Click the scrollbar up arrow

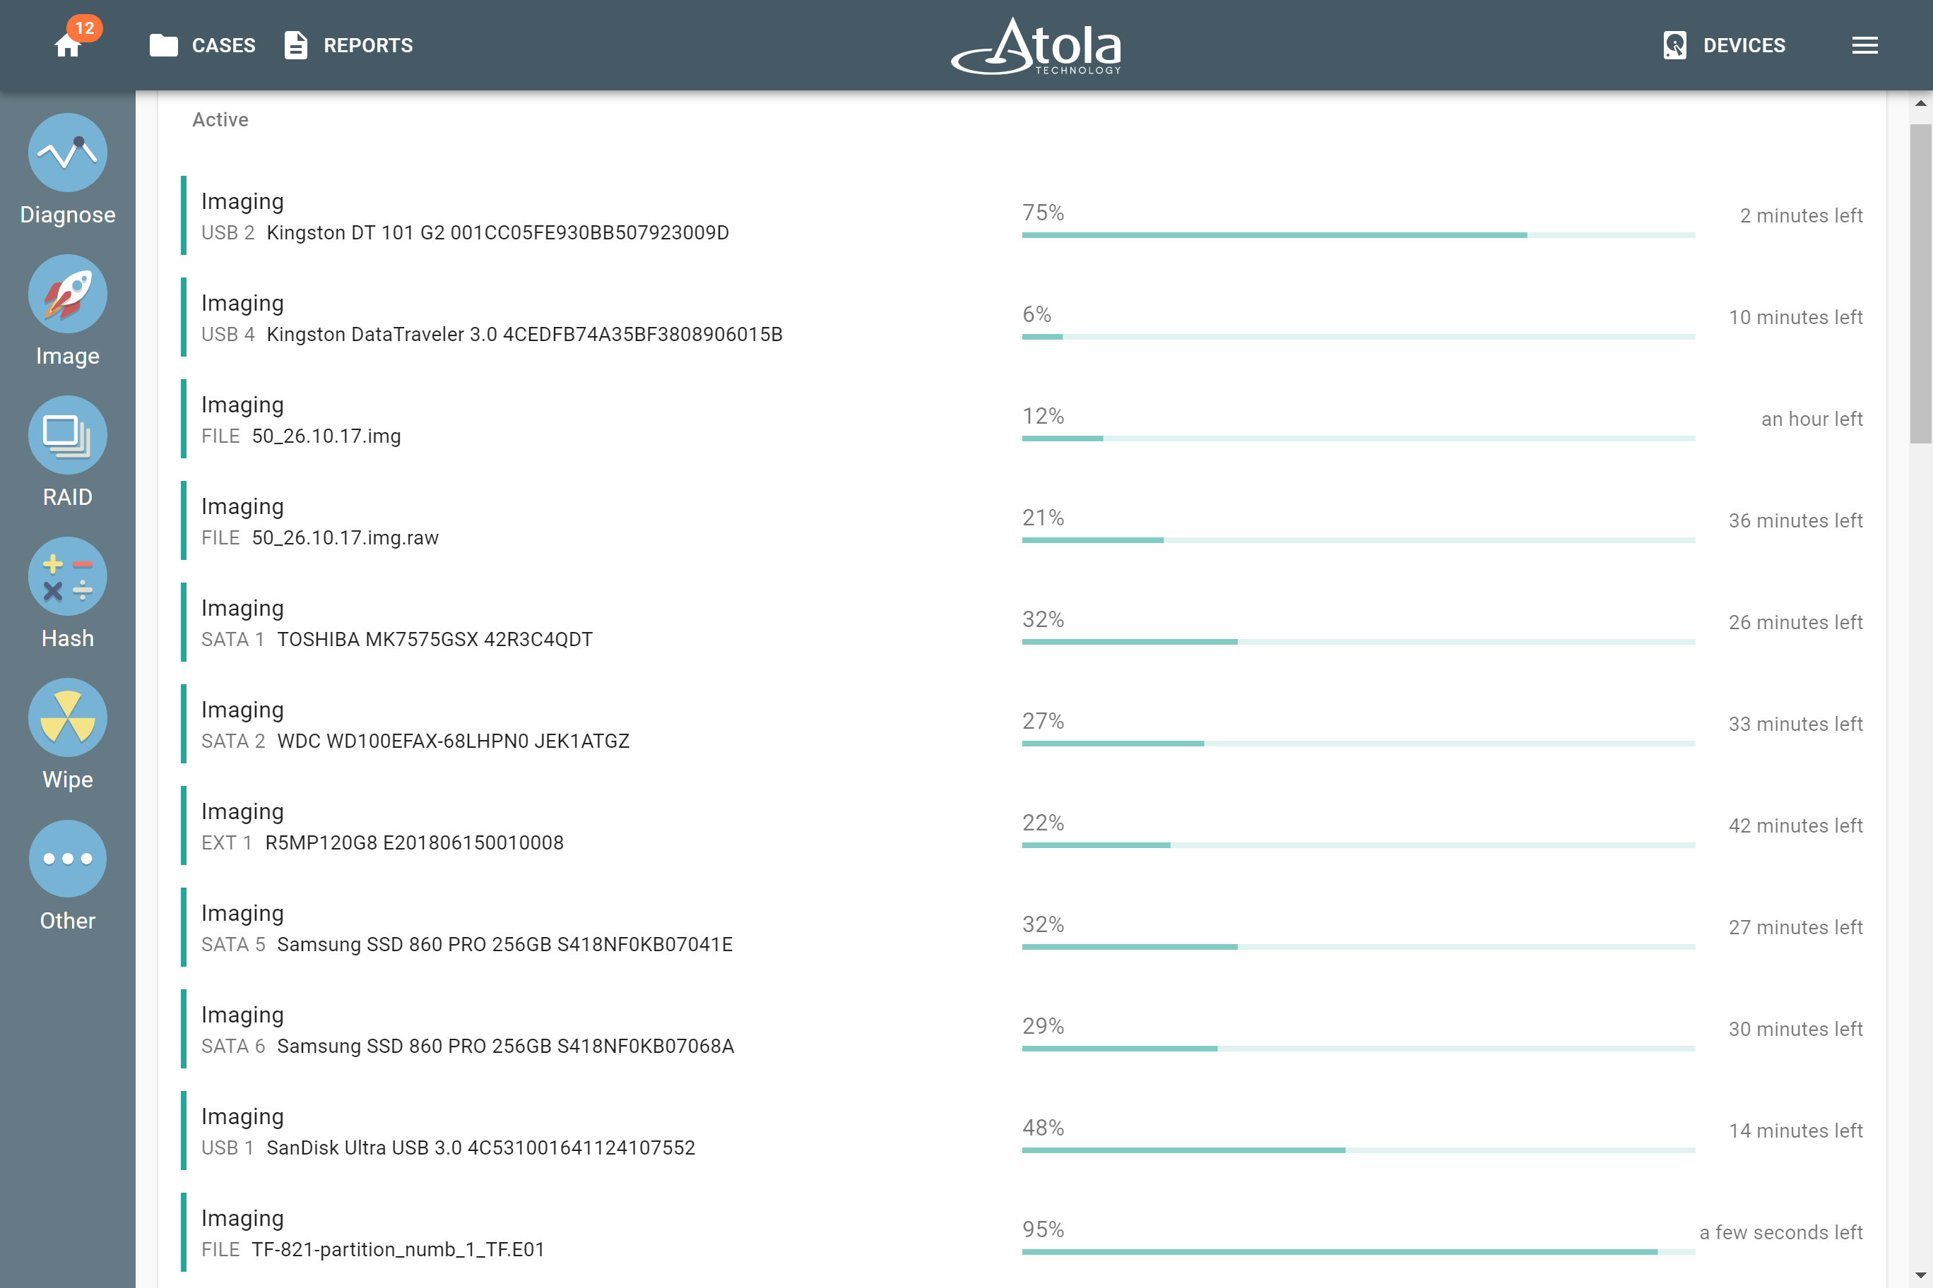[1921, 104]
